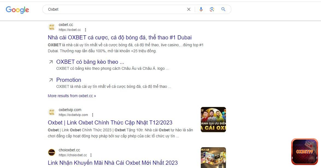Open Google Lens image search icon
Viewport: 321px width, 168px height.
coord(212,9)
